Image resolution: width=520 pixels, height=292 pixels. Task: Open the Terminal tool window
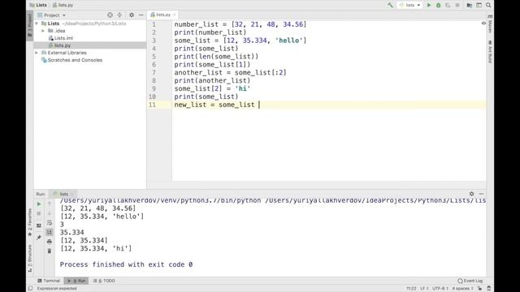(49, 281)
